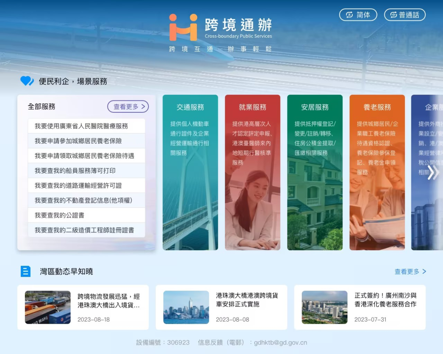
Task: Click the chevron arrow inside 查看更多 pill
Action: pyautogui.click(x=143, y=107)
